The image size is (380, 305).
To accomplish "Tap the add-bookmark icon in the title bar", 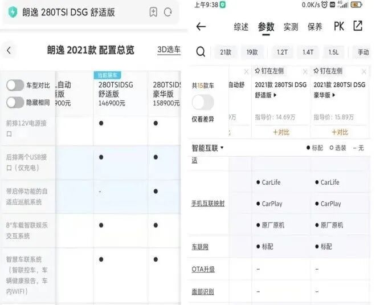I will click(153, 12).
